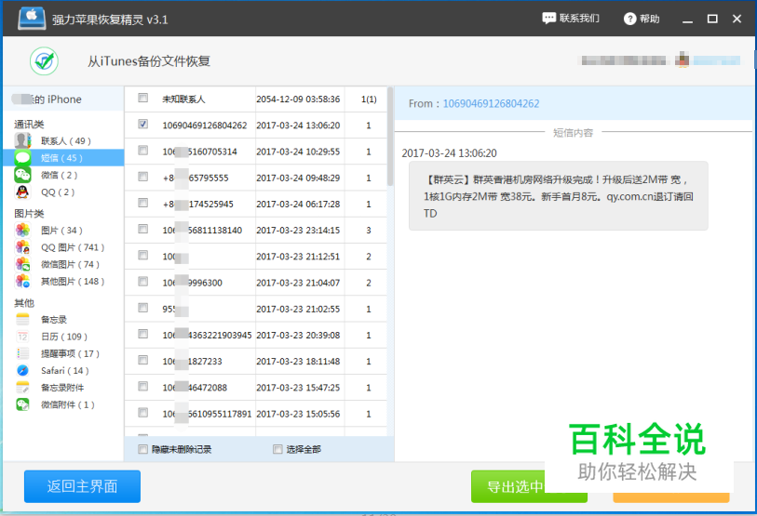Image resolution: width=757 pixels, height=516 pixels.
Task: Open the 联系人 (49) contacts icon
Action: point(22,140)
